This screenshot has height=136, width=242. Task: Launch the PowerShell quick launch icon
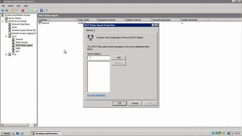coord(18,133)
